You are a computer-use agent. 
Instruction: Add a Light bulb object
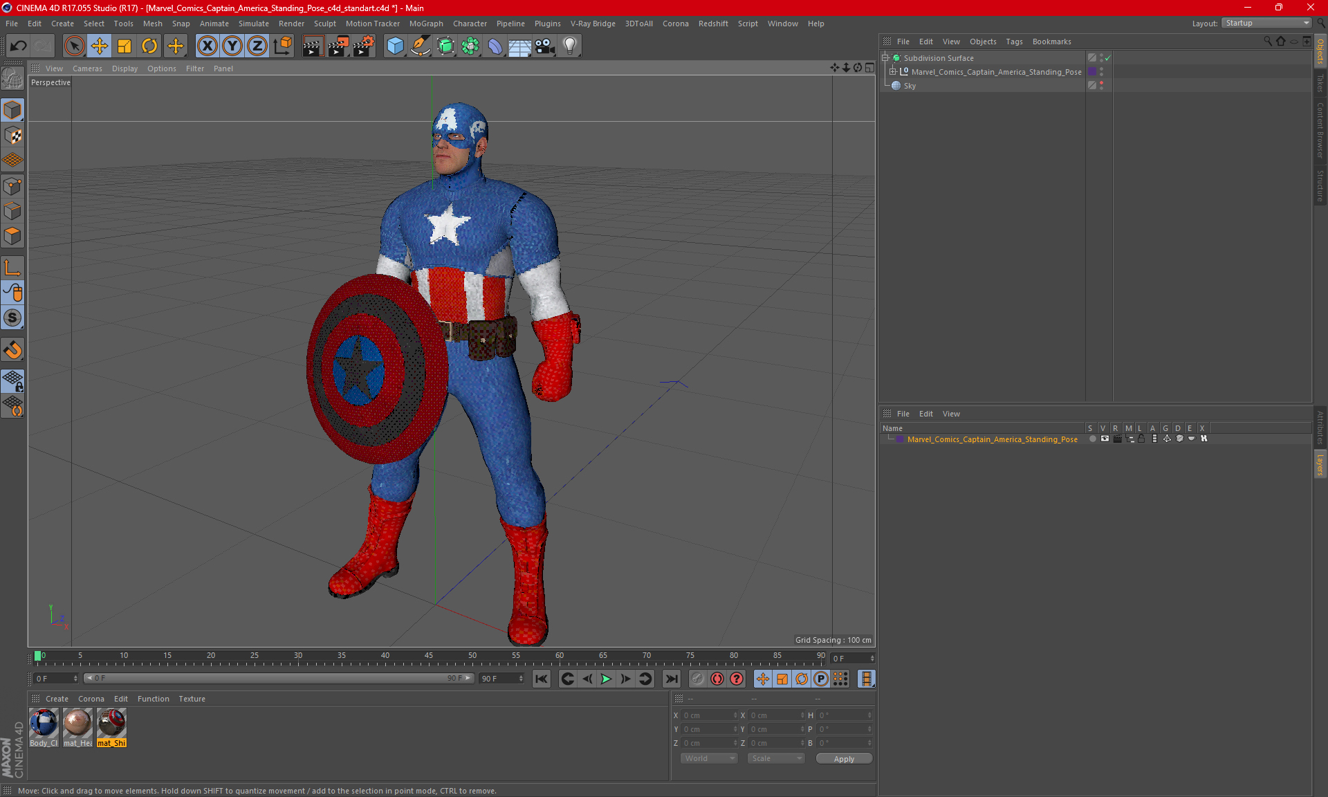point(570,46)
